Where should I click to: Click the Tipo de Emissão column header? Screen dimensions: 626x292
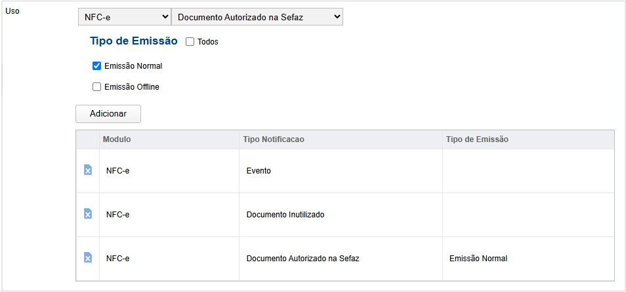coord(477,139)
